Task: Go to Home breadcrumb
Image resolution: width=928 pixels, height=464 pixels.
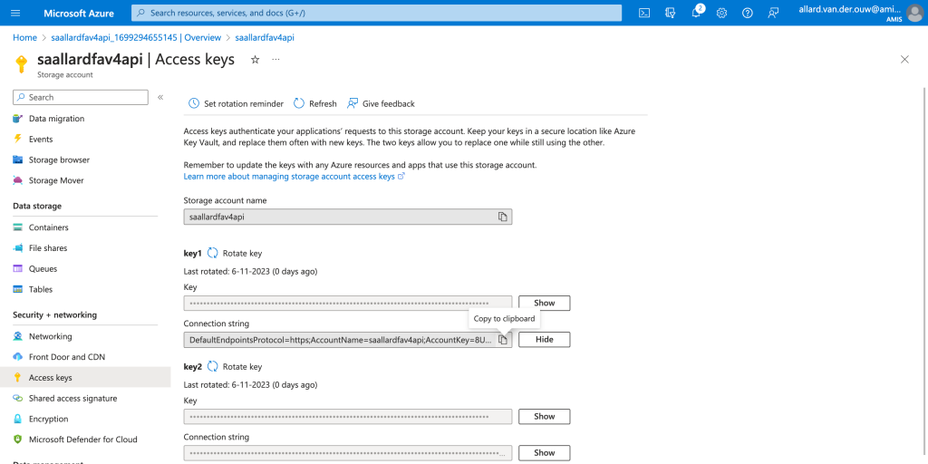Action: click(24, 37)
